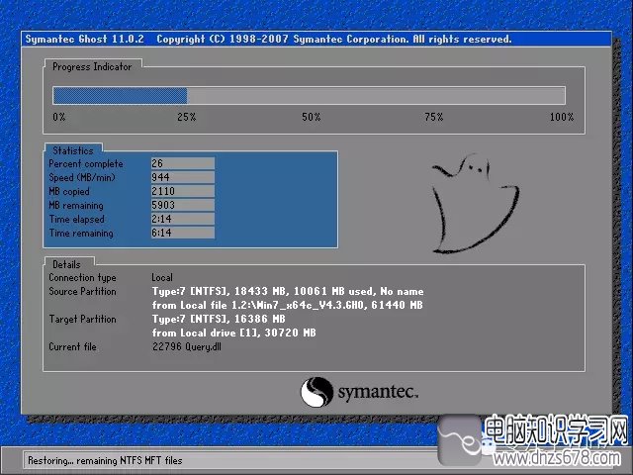Image resolution: width=633 pixels, height=475 pixels.
Task: Click the Time elapsed value 2:14
Action: click(x=182, y=219)
